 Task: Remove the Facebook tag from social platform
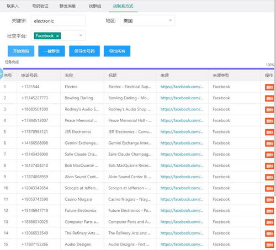[x=57, y=36]
